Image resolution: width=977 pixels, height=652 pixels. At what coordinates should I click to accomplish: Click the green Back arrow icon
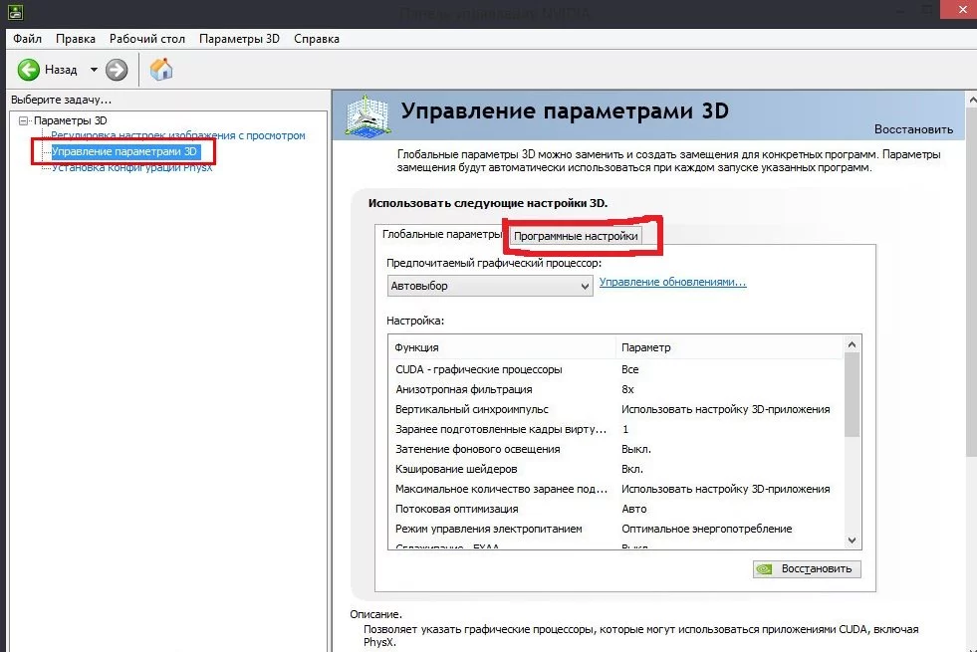pyautogui.click(x=28, y=70)
